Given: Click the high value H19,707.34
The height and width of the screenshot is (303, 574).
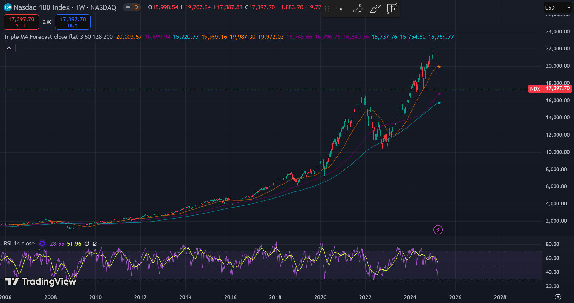Looking at the screenshot, I should (196, 7).
